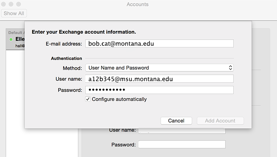The width and height of the screenshot is (277, 157).
Task: Click the window close button
Action: tap(3, 4)
